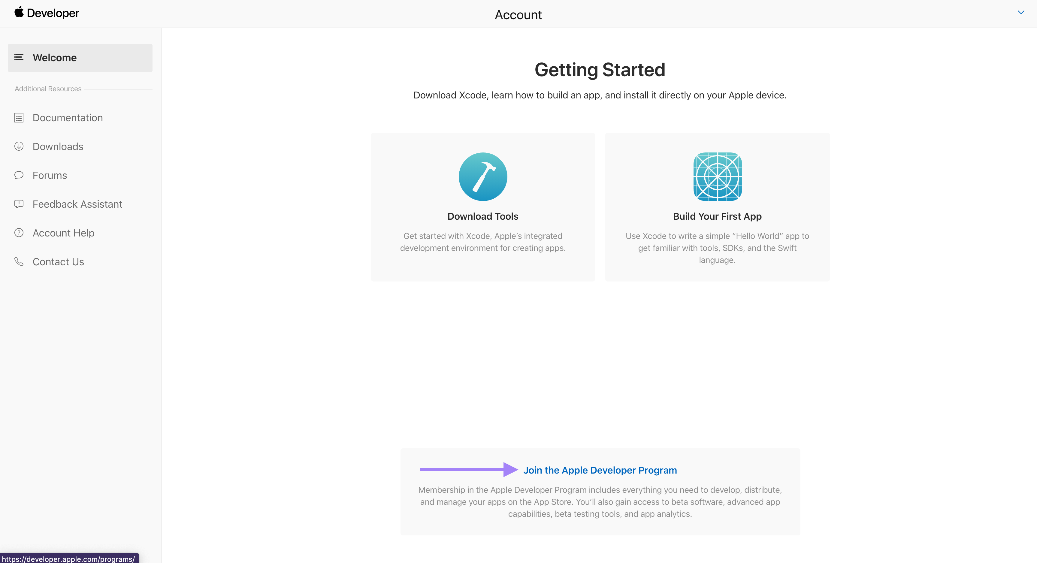
Task: Select the Account Help menu item
Action: click(x=63, y=232)
